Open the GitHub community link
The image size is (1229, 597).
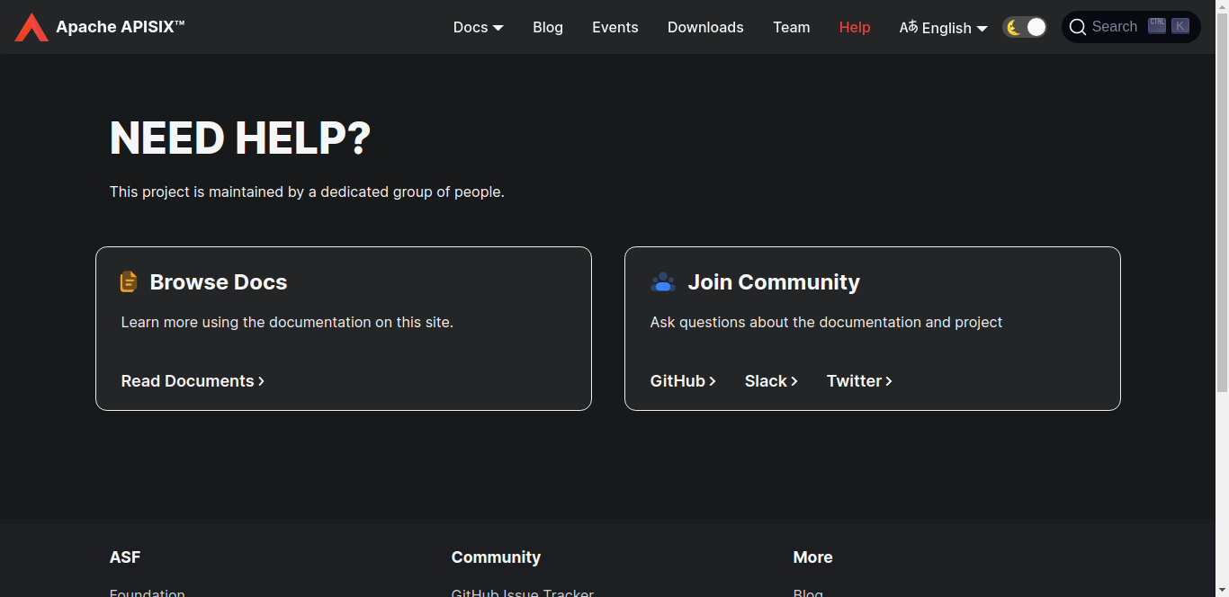[x=683, y=381]
